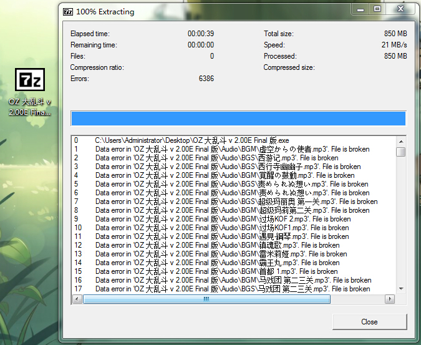Viewport: 421px width, 345px height.
Task: Click the Processed value 850 MB
Action: (x=395, y=56)
